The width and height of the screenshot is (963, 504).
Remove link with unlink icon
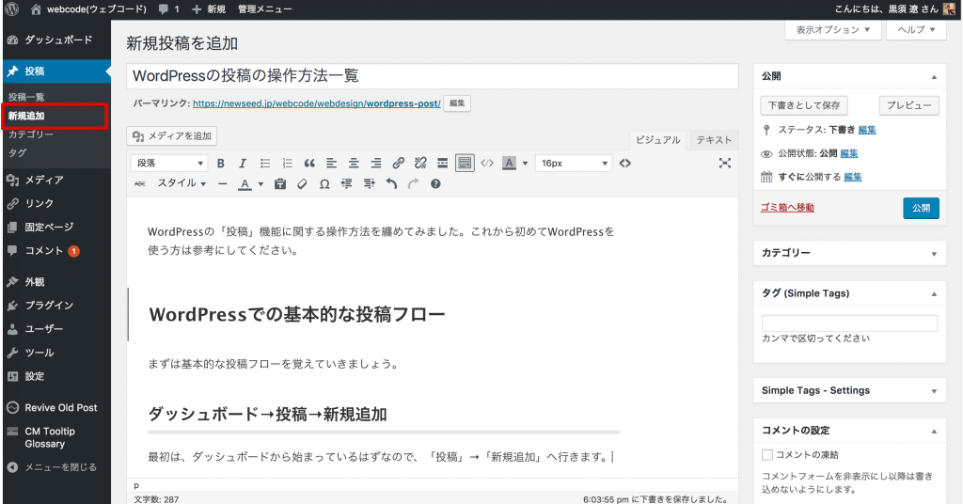point(420,164)
